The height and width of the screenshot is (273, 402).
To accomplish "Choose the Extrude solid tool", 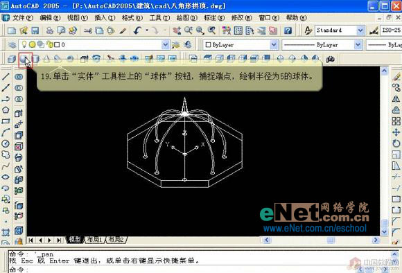I will click(x=85, y=59).
